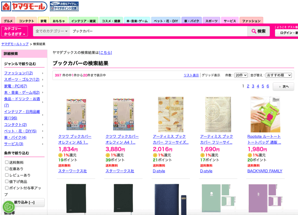Open the ファッション category tab
Viewport: 298px width, 215px height.
(x=251, y=21)
